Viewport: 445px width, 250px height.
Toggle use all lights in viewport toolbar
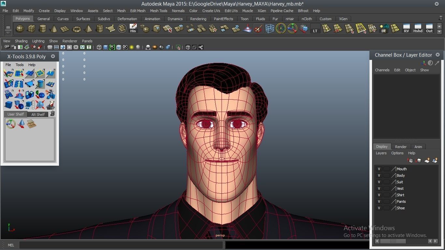132,47
